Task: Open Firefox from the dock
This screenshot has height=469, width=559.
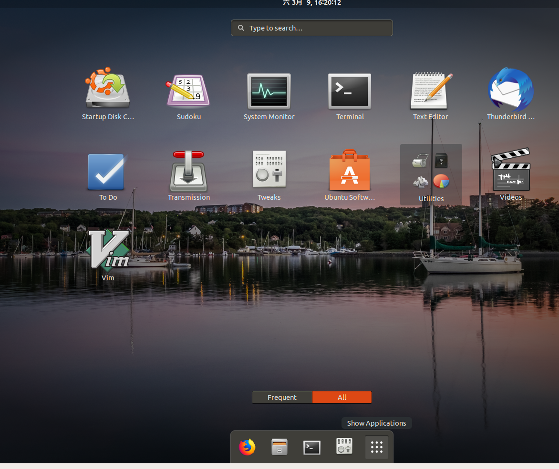Action: (x=247, y=447)
